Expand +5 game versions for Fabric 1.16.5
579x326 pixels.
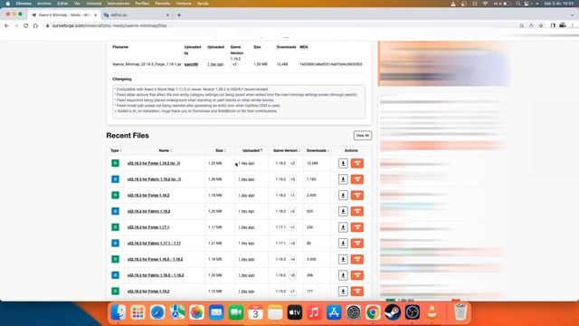(292, 275)
